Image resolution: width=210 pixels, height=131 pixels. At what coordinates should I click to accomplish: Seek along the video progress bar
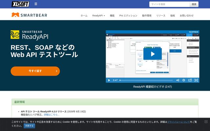[x=146, y=80]
